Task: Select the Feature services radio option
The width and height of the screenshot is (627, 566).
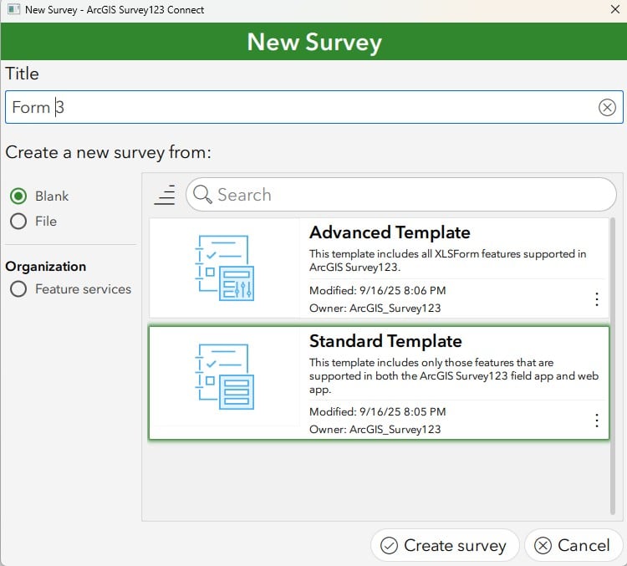Action: pyautogui.click(x=18, y=288)
